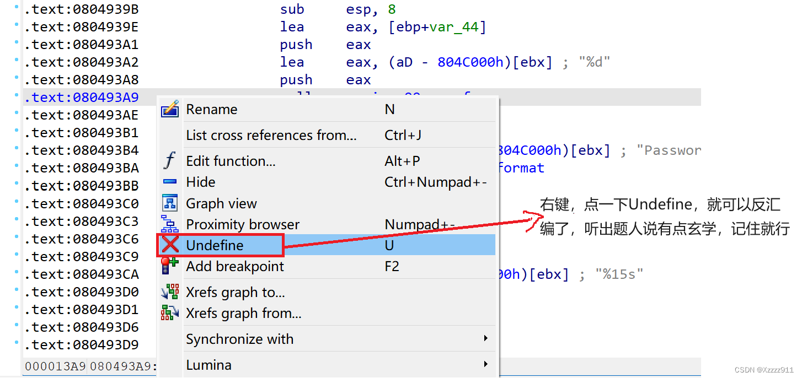802x378 pixels.
Task: Open Edit function from context menu
Action: (231, 161)
